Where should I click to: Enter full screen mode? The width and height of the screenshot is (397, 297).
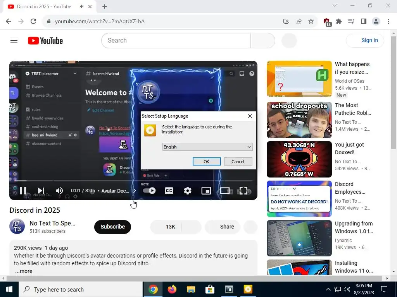pos(243,191)
